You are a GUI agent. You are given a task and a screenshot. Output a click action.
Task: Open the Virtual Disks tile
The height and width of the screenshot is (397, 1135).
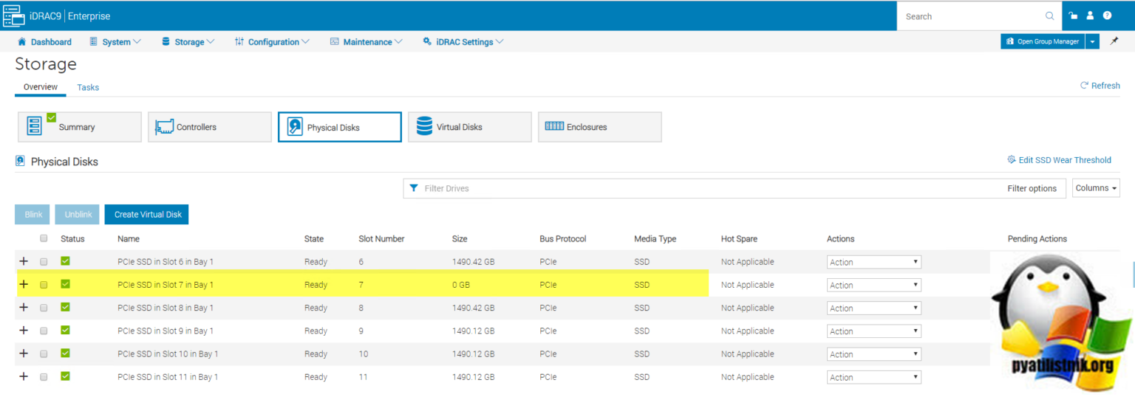[x=470, y=127]
